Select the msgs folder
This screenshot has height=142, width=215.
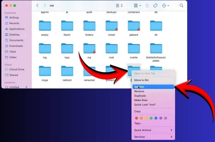(45, 71)
